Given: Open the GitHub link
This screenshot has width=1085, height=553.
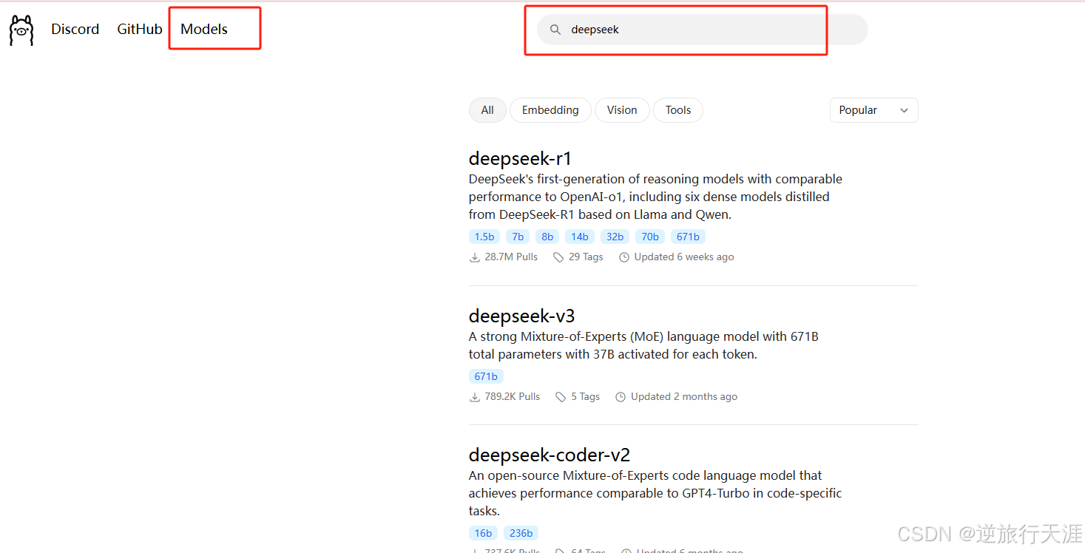Looking at the screenshot, I should click(x=140, y=30).
